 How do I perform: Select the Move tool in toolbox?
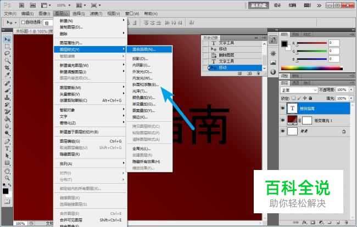pyautogui.click(x=7, y=39)
